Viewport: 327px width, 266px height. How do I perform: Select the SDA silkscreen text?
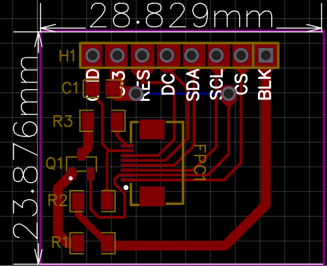pos(193,85)
